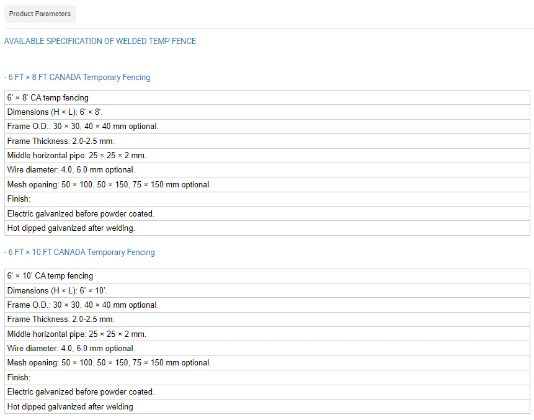The height and width of the screenshot is (420, 534).
Task: Open the Product Parameters tab
Action: point(40,14)
